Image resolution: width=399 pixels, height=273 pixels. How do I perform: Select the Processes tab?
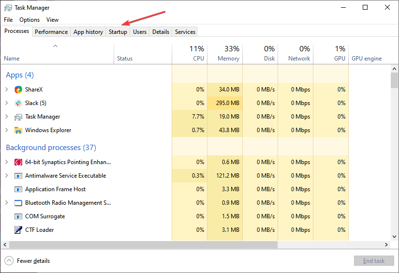point(17,31)
